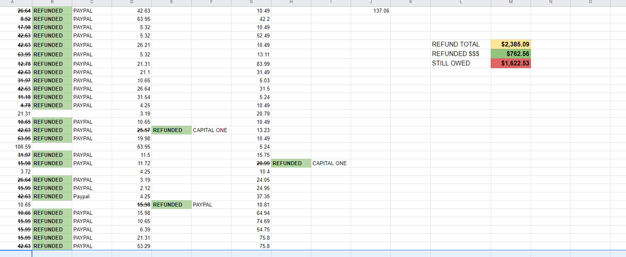Click the 137.06 cell
Screen dimensions: 626x257
tap(370, 10)
